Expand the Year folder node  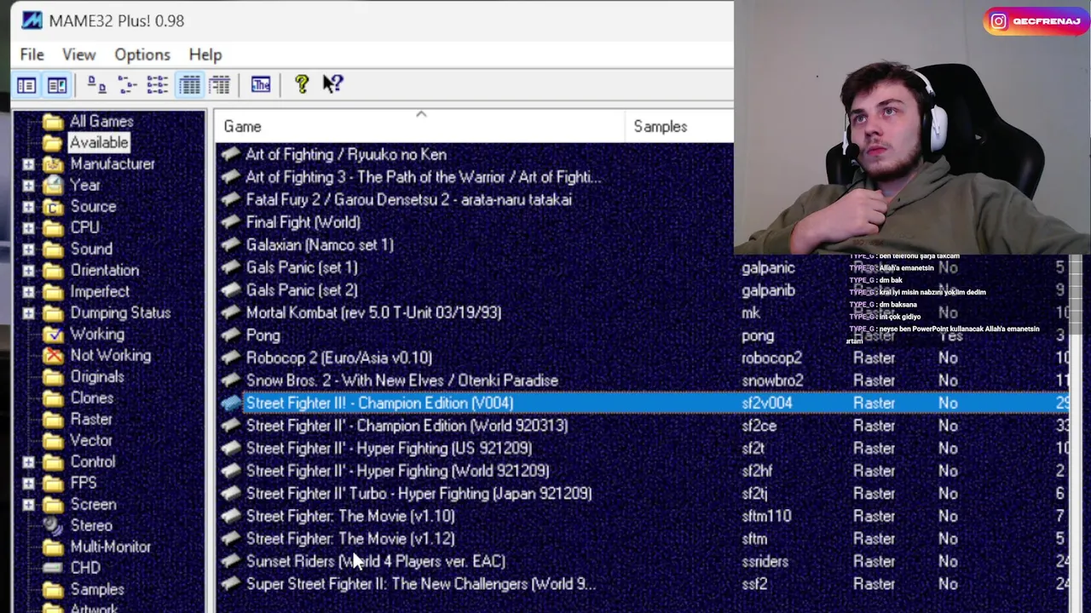pos(28,186)
